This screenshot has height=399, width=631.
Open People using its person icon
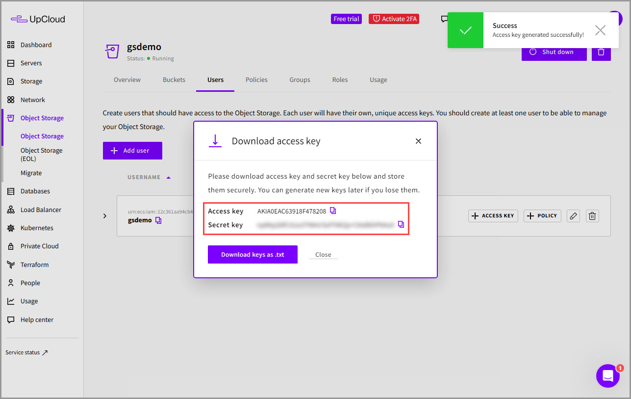coord(11,283)
